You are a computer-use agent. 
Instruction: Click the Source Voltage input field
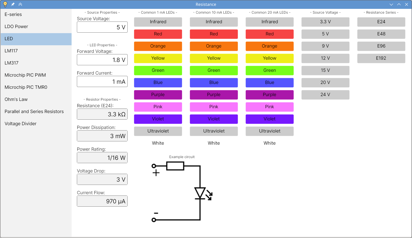pos(102,27)
